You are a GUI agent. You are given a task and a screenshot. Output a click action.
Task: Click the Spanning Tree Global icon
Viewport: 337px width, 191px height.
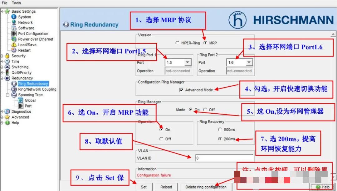pos(21,100)
